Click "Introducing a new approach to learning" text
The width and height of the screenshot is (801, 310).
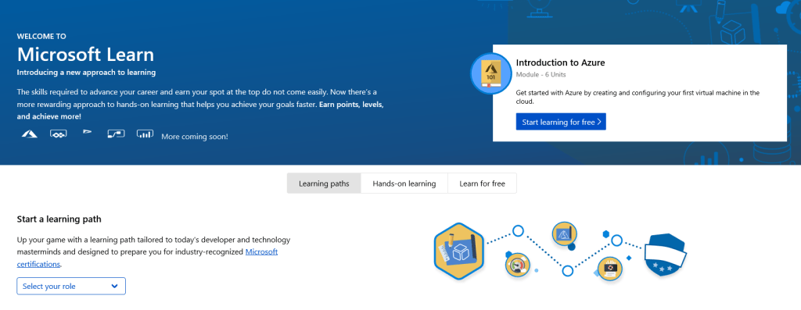click(x=86, y=73)
